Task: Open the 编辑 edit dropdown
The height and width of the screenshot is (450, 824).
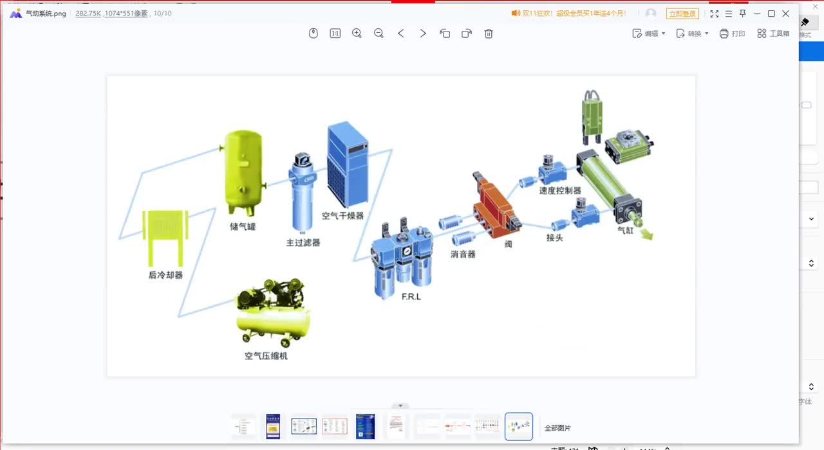Action: [649, 33]
